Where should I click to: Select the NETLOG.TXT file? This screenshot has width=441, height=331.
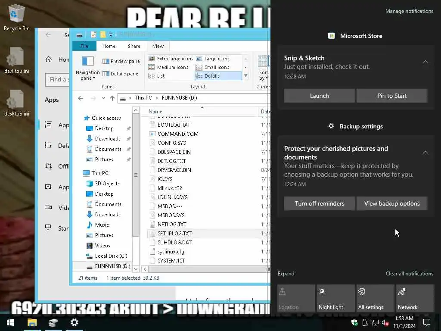(x=172, y=224)
